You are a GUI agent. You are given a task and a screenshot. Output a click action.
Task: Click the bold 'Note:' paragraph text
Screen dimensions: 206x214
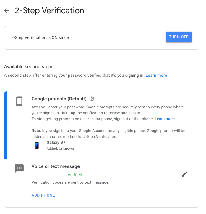point(108,133)
